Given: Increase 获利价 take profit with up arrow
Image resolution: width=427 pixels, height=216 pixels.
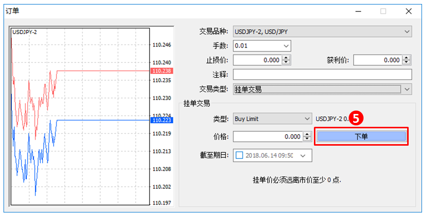Looking at the screenshot, I should point(407,58).
